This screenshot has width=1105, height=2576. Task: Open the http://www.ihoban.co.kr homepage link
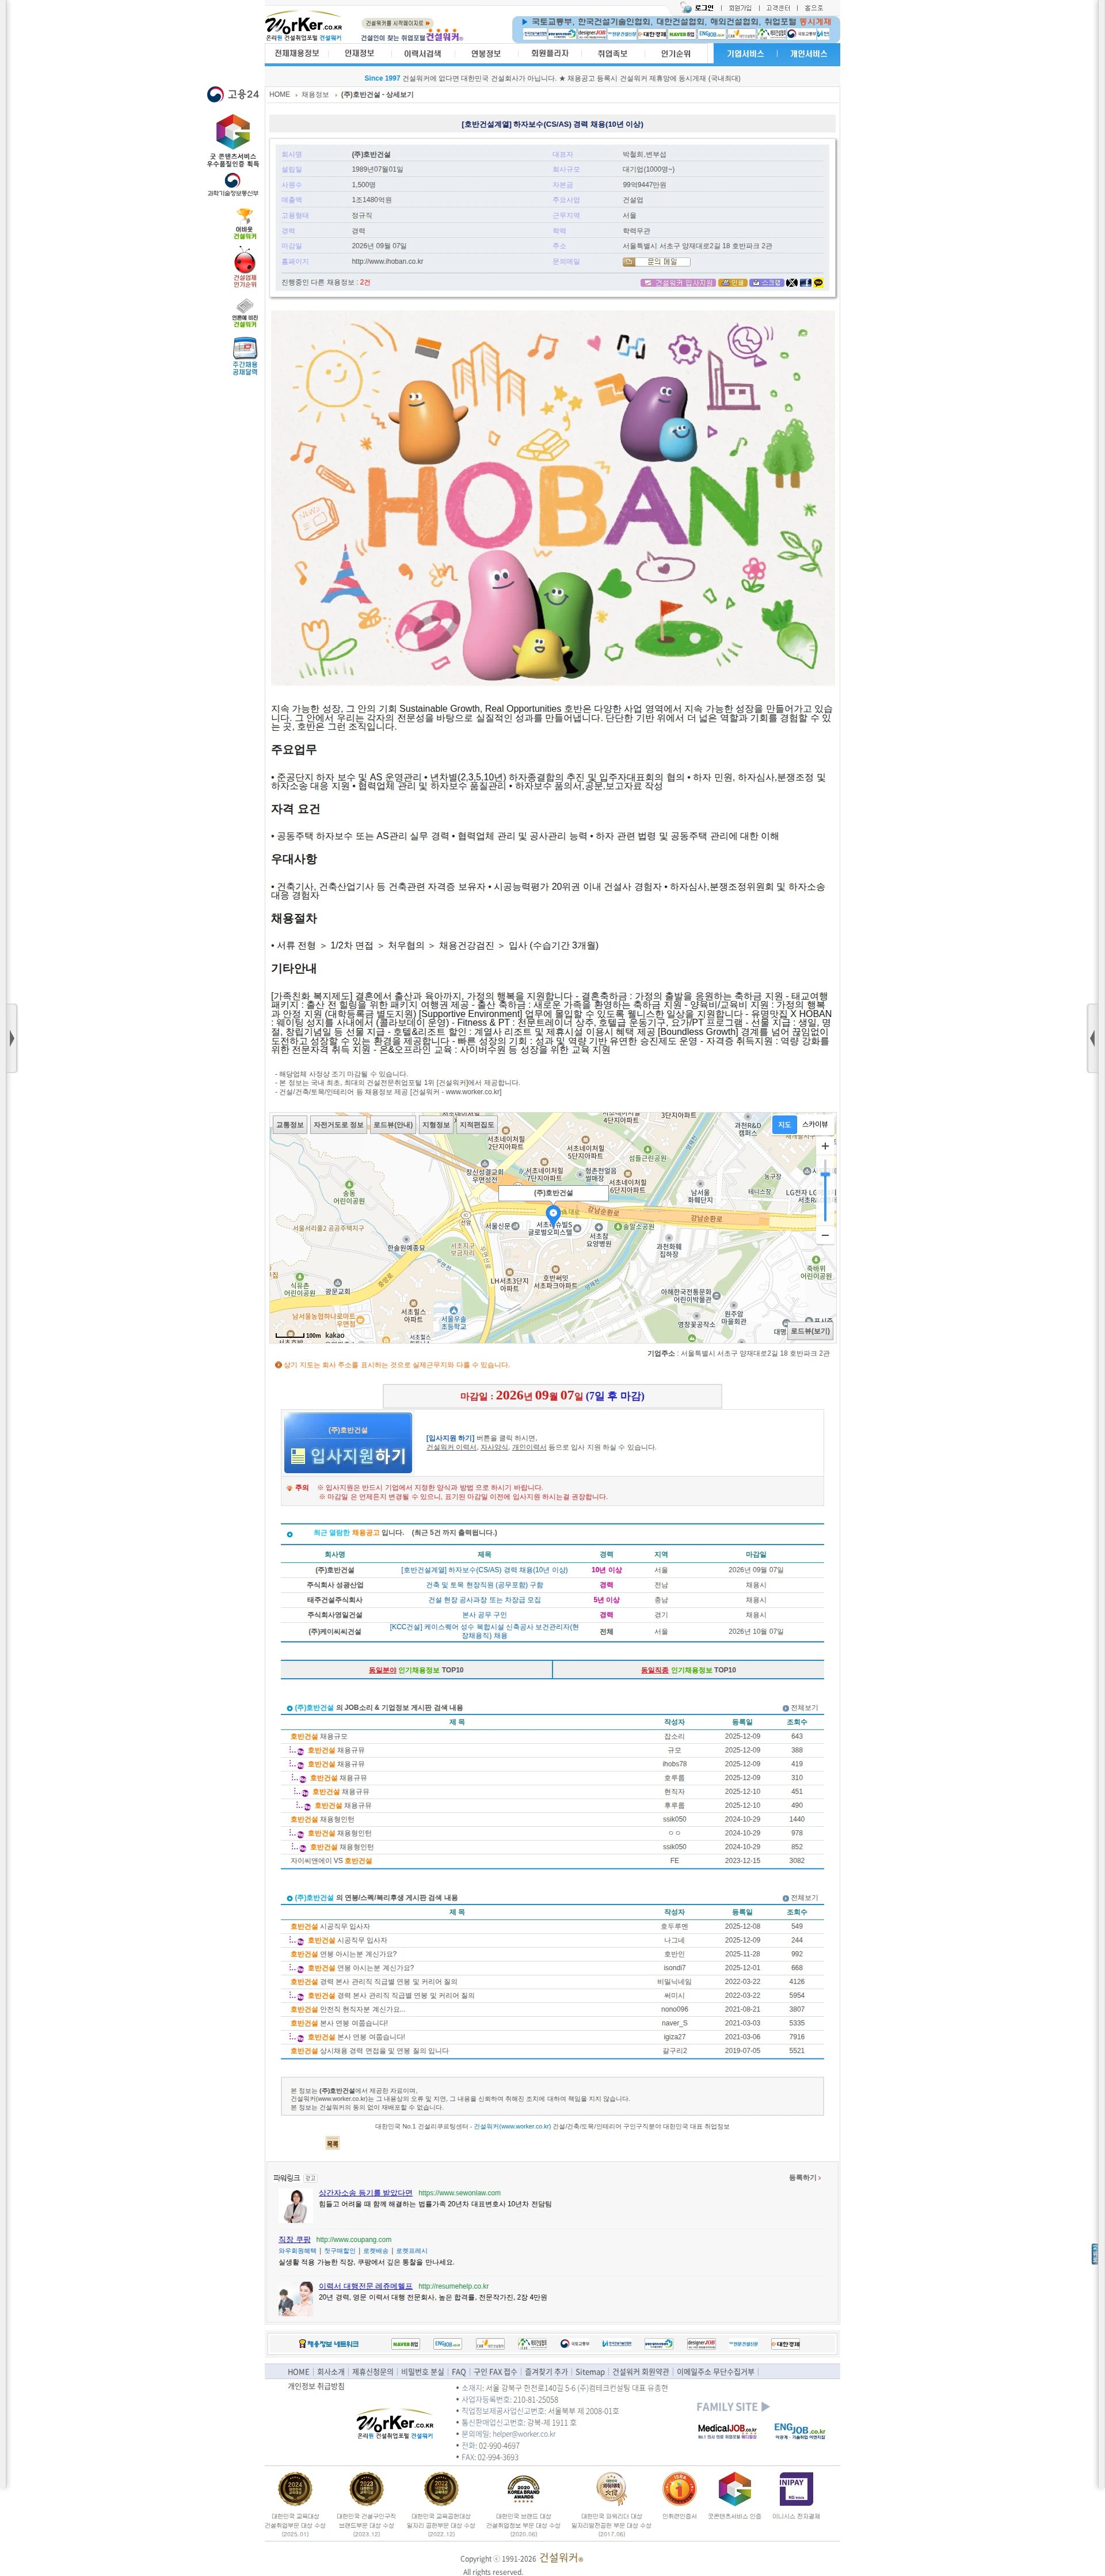pyautogui.click(x=387, y=262)
